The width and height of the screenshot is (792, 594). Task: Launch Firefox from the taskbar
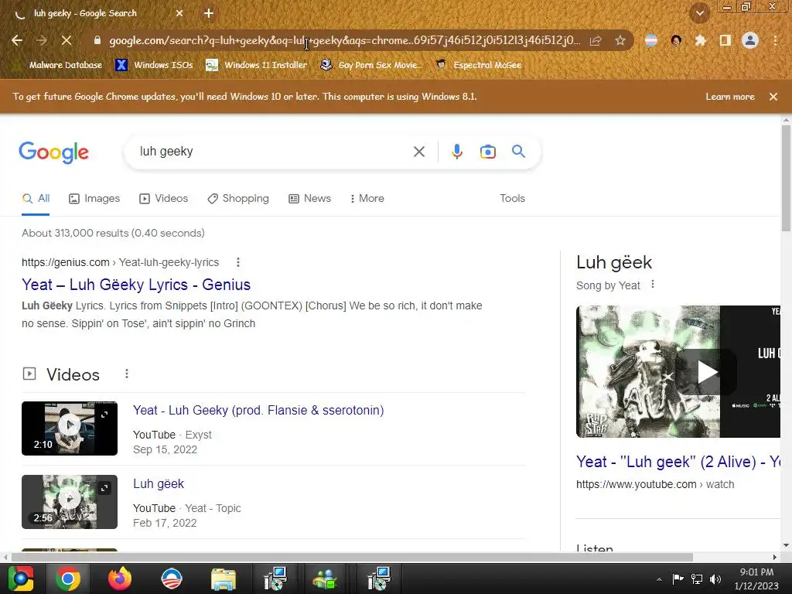pos(120,579)
